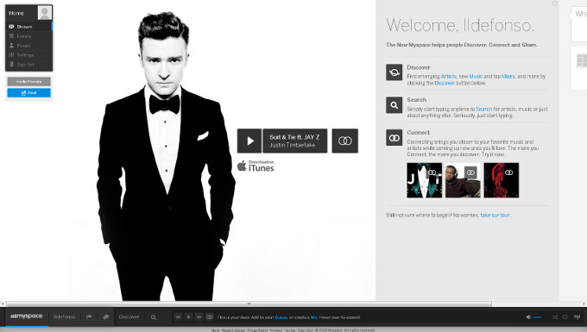Click the Connect rings icon in welcome panel

coord(394,138)
